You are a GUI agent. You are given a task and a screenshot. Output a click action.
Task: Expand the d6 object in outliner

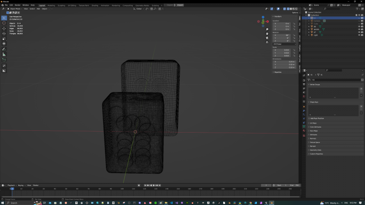pos(309,26)
